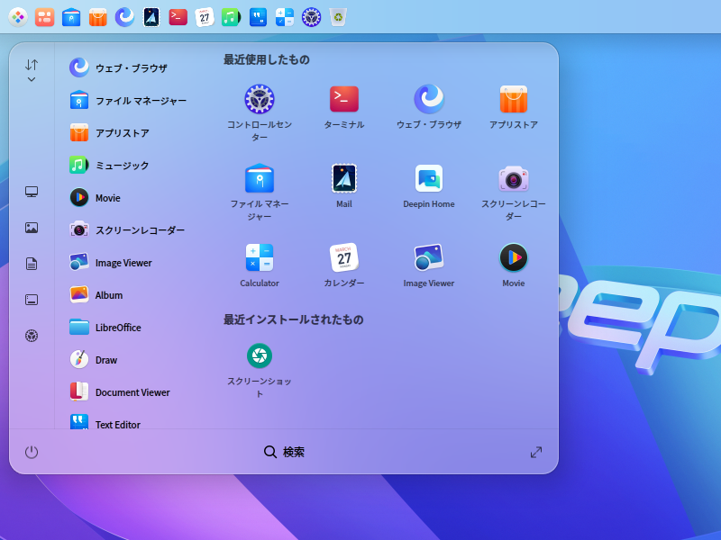Open スクリーンレコーダー in recent grid
The image size is (721, 540).
coord(514,178)
